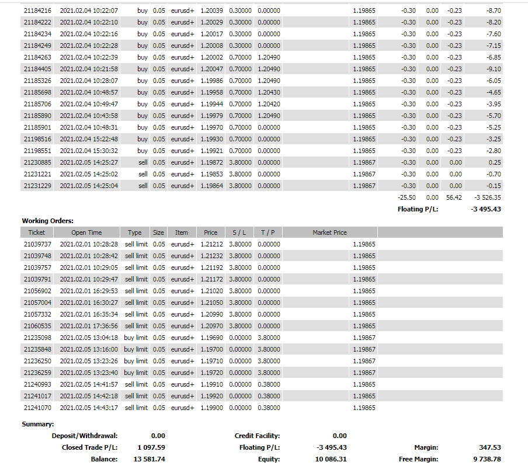Click the Price column header

click(x=210, y=232)
